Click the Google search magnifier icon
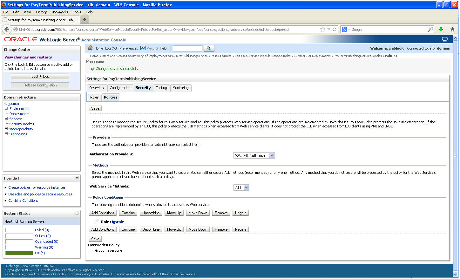 coord(430,29)
